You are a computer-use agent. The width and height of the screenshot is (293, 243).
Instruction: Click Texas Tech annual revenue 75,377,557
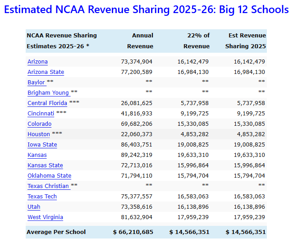click(137, 197)
